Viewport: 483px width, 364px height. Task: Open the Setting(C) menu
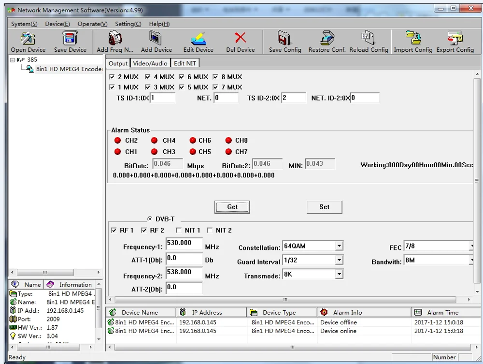128,24
